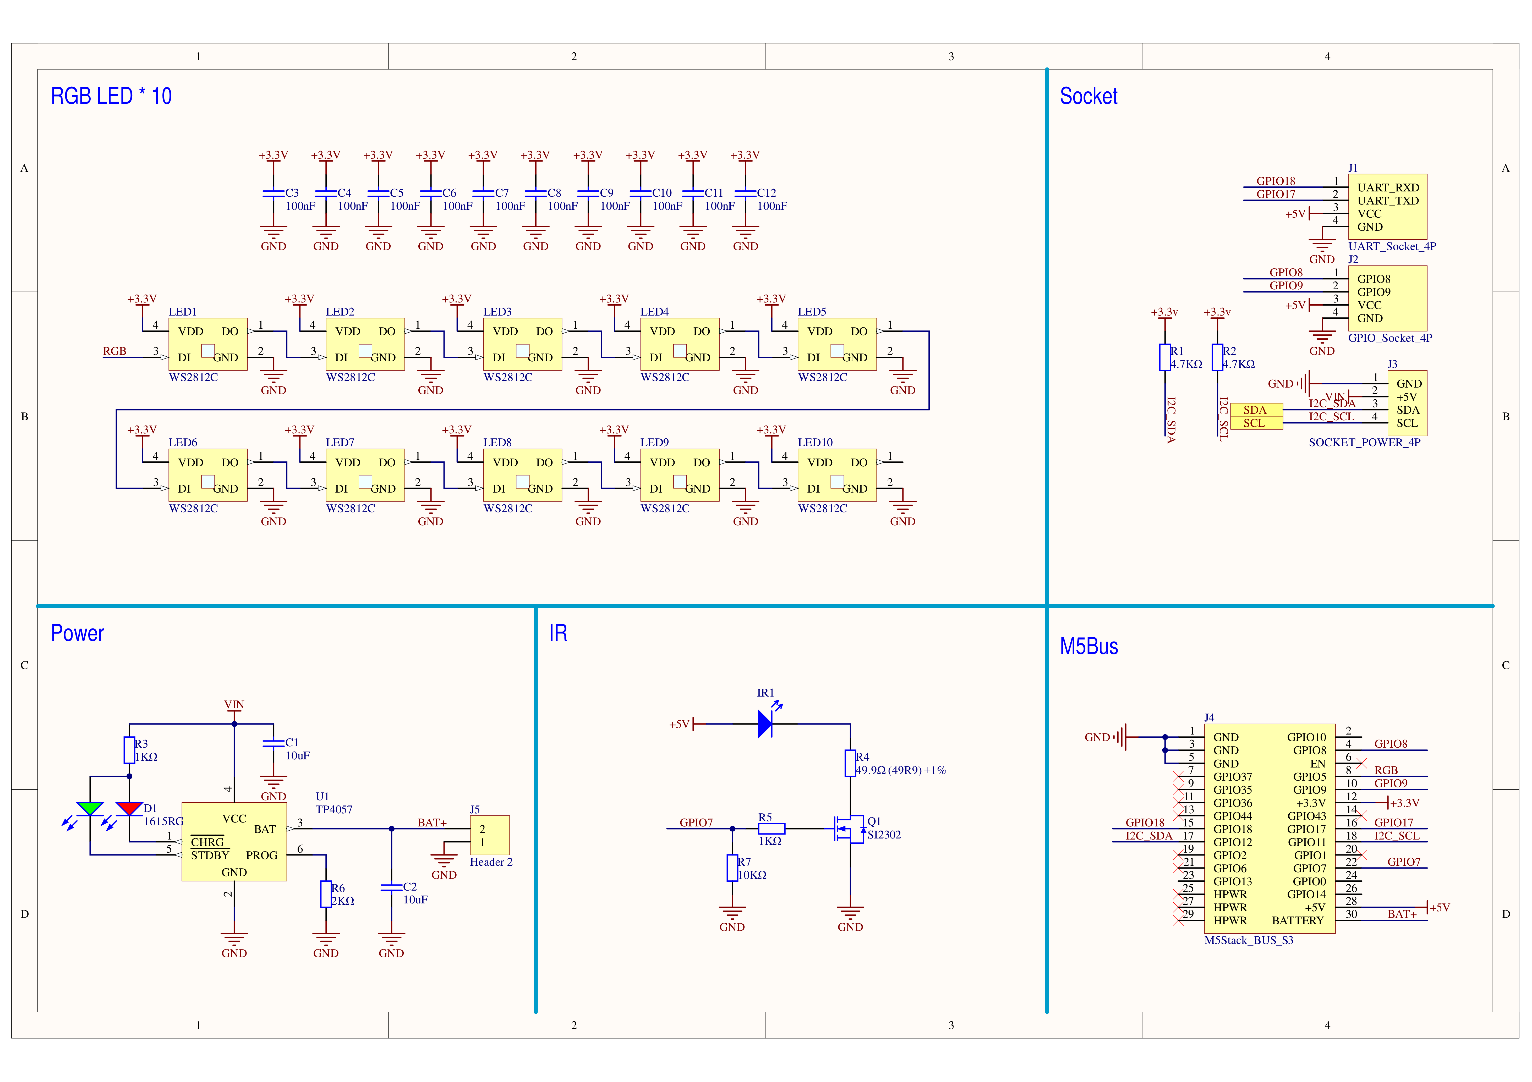Image resolution: width=1532 pixels, height=1082 pixels.
Task: Click the GPIO7 net label in IR section
Action: 696,822
